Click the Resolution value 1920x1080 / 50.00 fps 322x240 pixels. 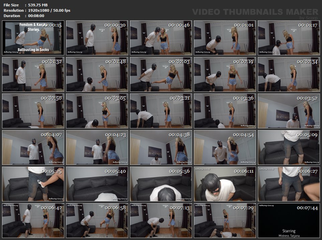click(49, 10)
